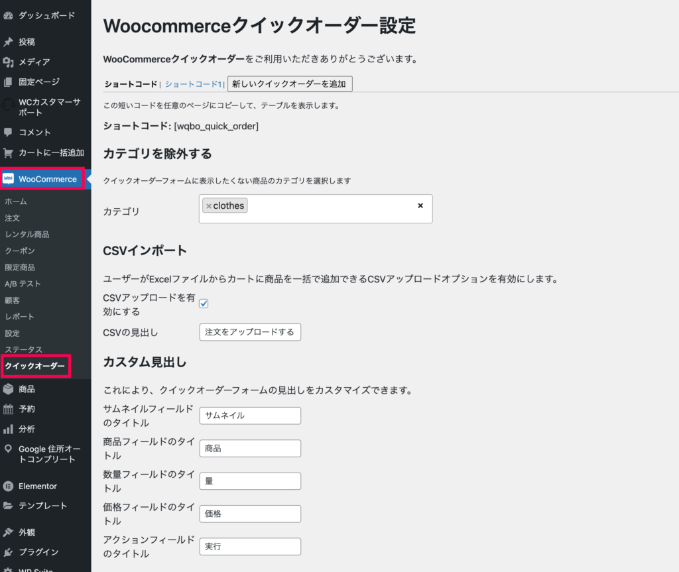Switch to the ショートコード1 tab
The image size is (679, 572).
pos(193,84)
